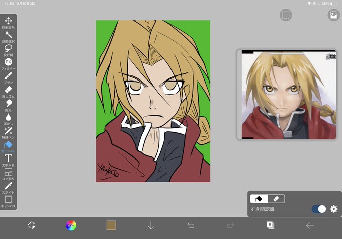Click the すき間認識 label text

click(x=263, y=209)
